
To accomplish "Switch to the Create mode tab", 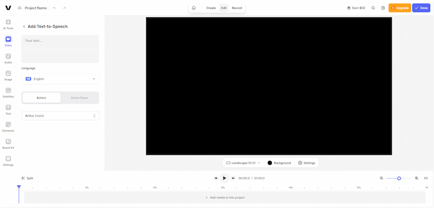I will click(x=211, y=8).
